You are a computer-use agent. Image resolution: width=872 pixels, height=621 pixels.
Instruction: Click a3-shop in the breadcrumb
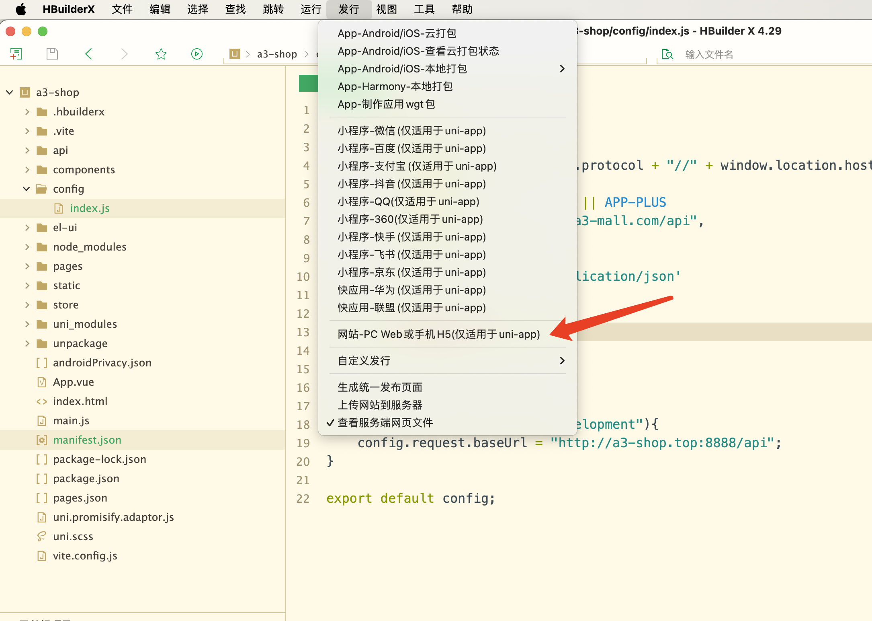coord(277,54)
